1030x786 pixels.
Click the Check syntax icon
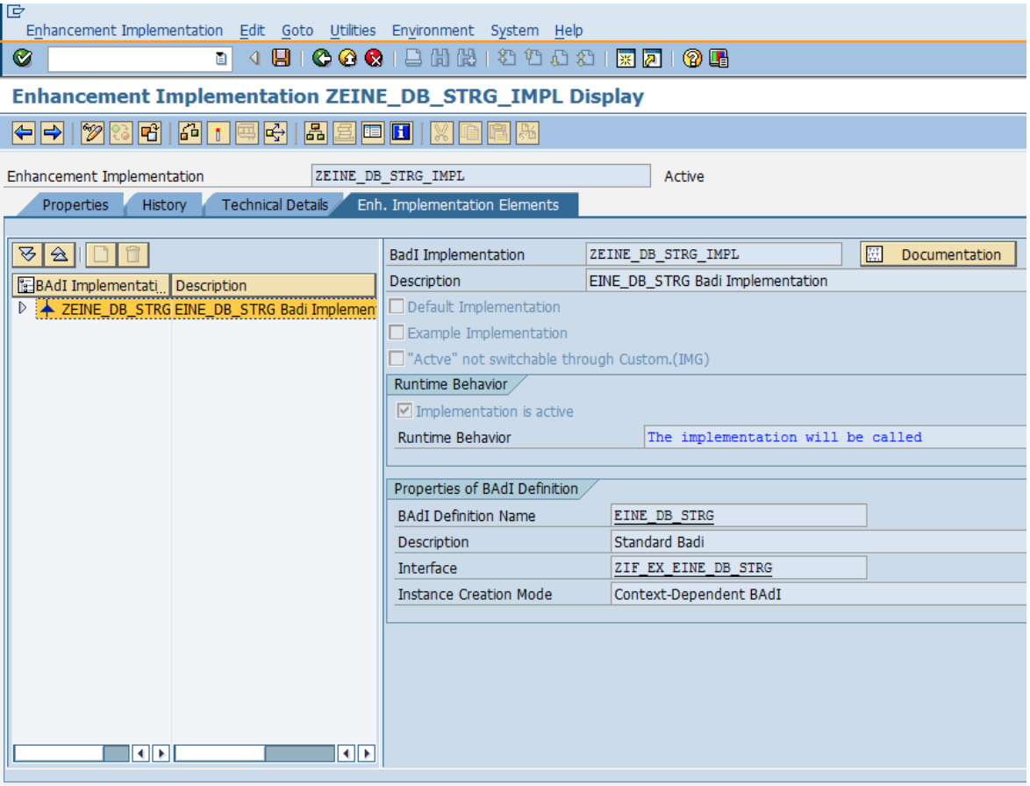pos(190,132)
